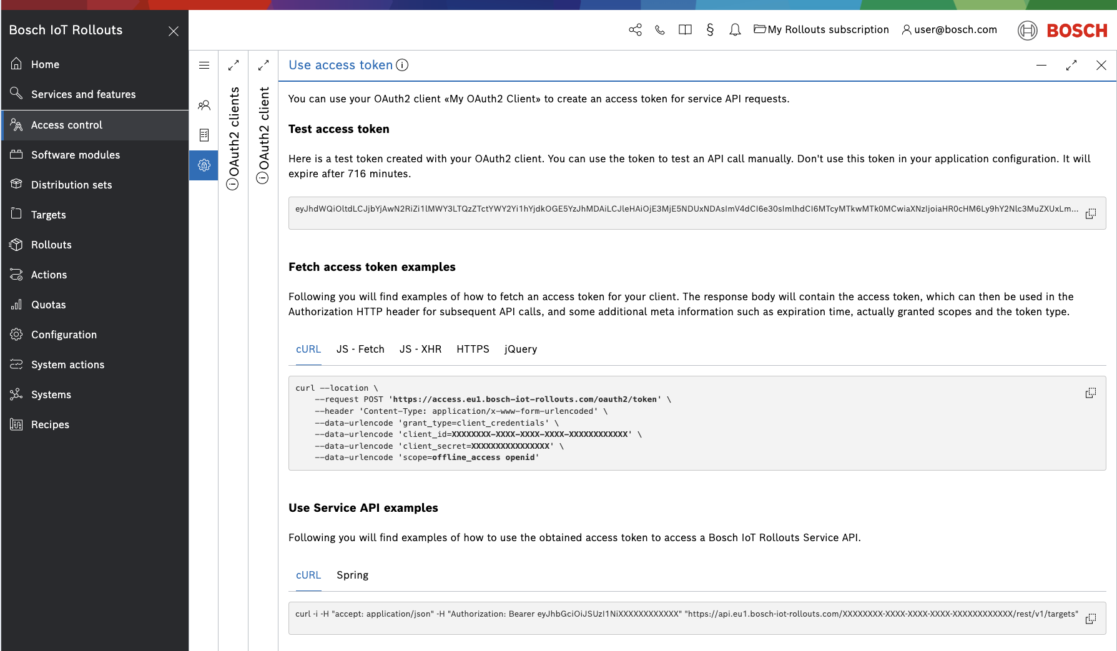Switch to the JS - Fetch tab
The width and height of the screenshot is (1117, 651).
coord(360,349)
